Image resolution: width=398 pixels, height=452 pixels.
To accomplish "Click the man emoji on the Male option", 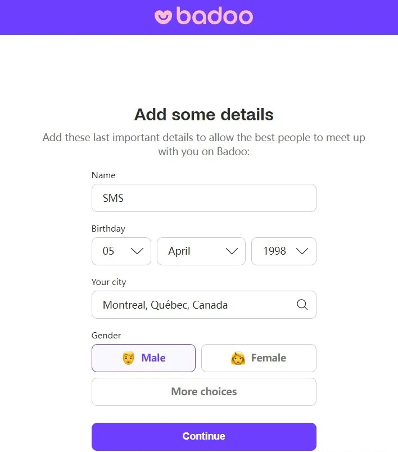I will [128, 358].
